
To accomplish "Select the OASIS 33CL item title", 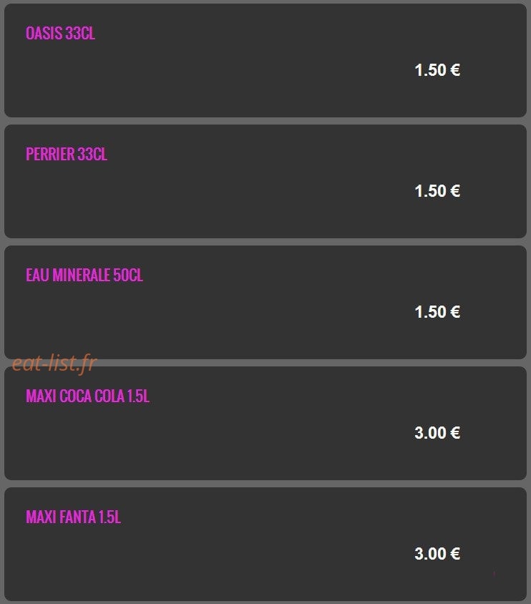I will click(x=60, y=33).
